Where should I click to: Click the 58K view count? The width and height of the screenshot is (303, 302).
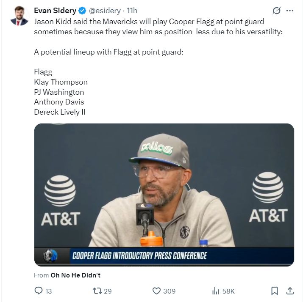(228, 291)
